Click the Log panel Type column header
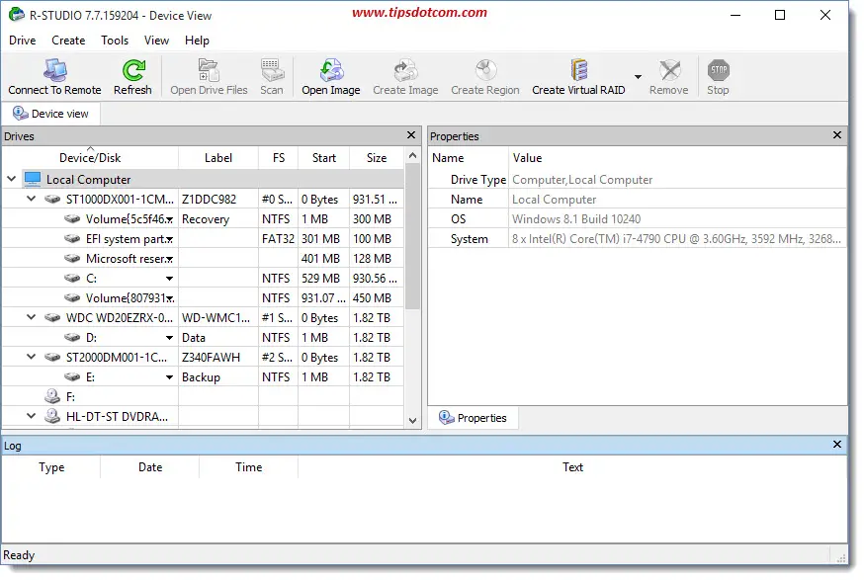864x580 pixels. [x=51, y=467]
